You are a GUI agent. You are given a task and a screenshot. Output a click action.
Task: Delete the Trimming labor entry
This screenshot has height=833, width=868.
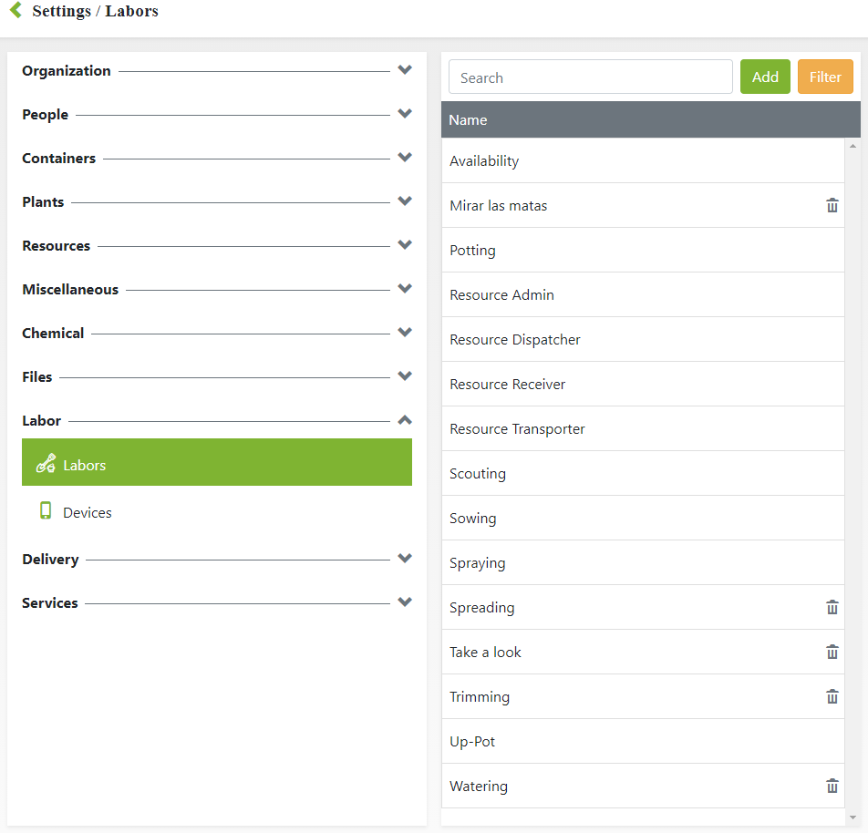click(x=832, y=697)
